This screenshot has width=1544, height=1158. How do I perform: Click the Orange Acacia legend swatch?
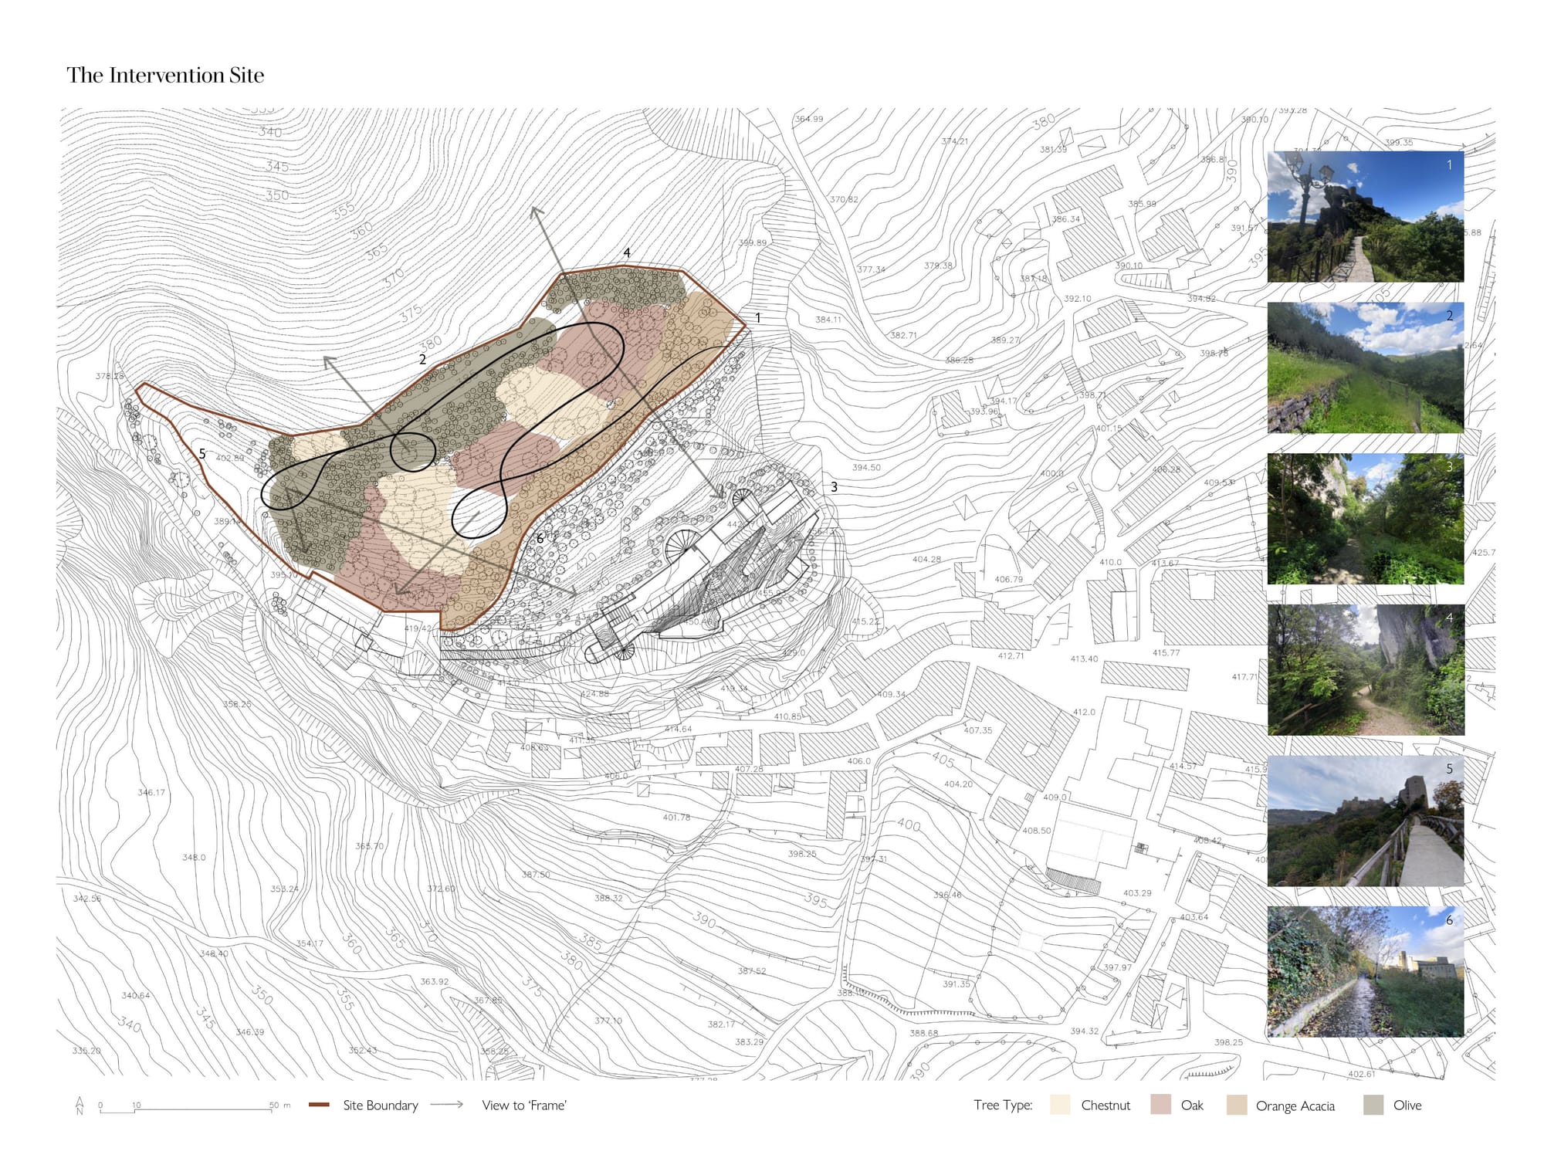pos(1236,1105)
